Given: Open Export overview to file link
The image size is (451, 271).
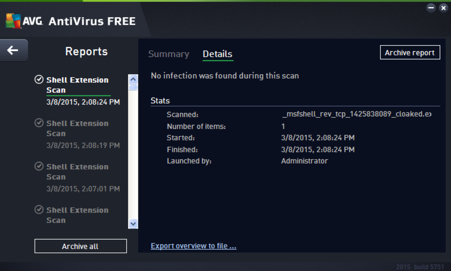Looking at the screenshot, I should tap(194, 246).
